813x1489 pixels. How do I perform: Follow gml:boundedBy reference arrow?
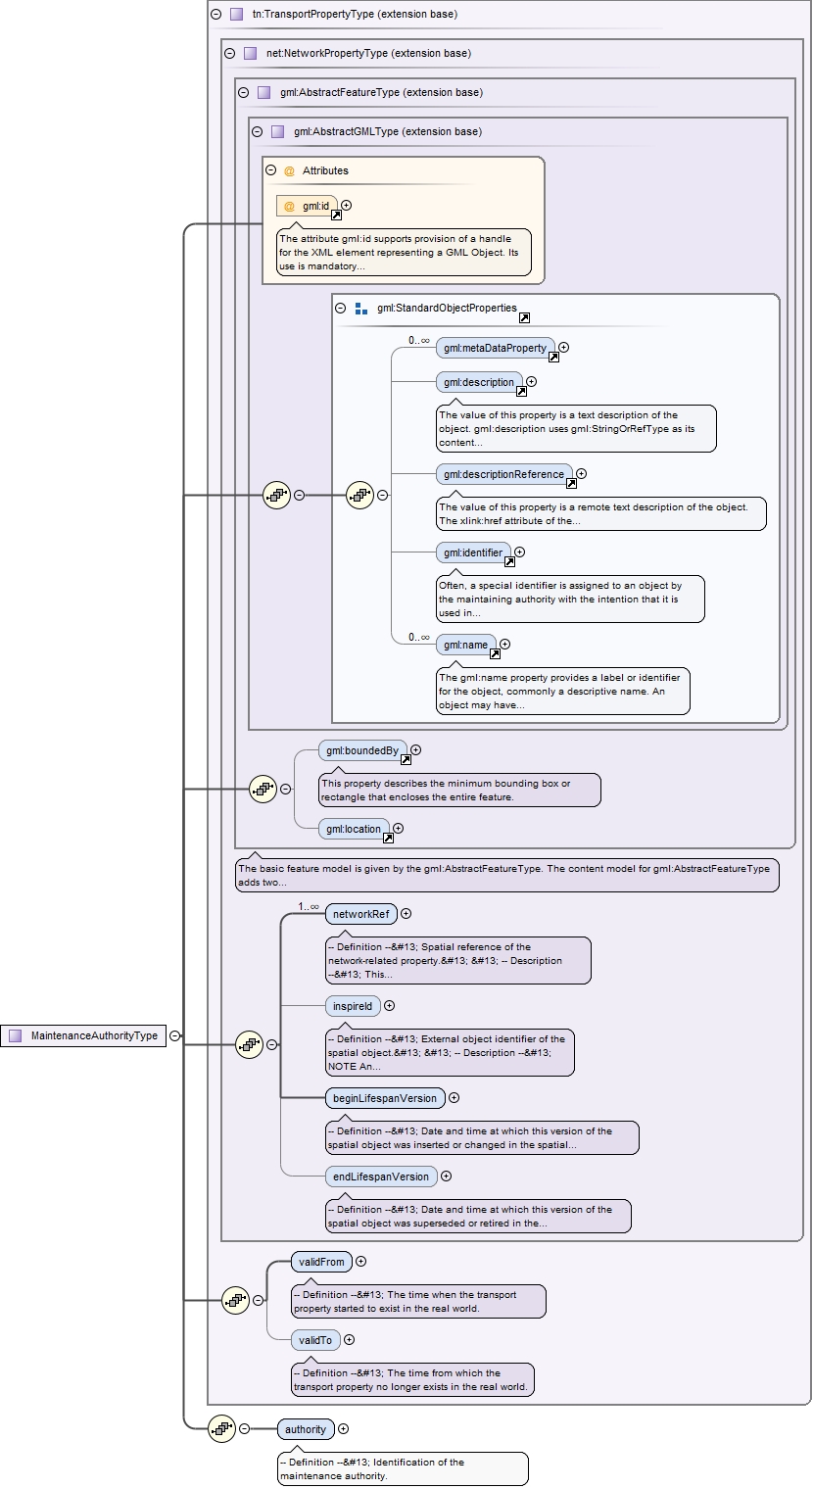[x=406, y=759]
